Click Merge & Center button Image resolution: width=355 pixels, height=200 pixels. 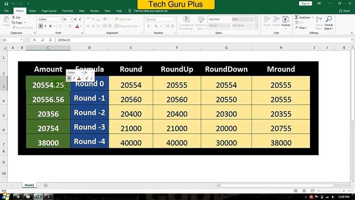(126, 26)
